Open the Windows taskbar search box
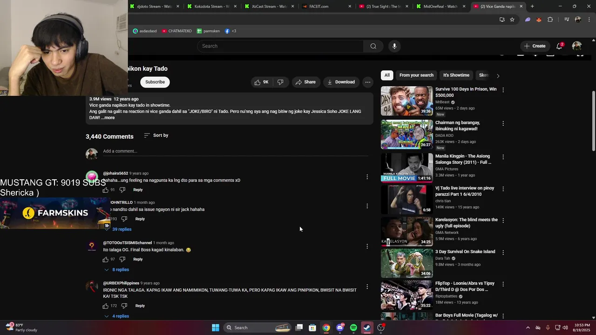 coord(257,328)
